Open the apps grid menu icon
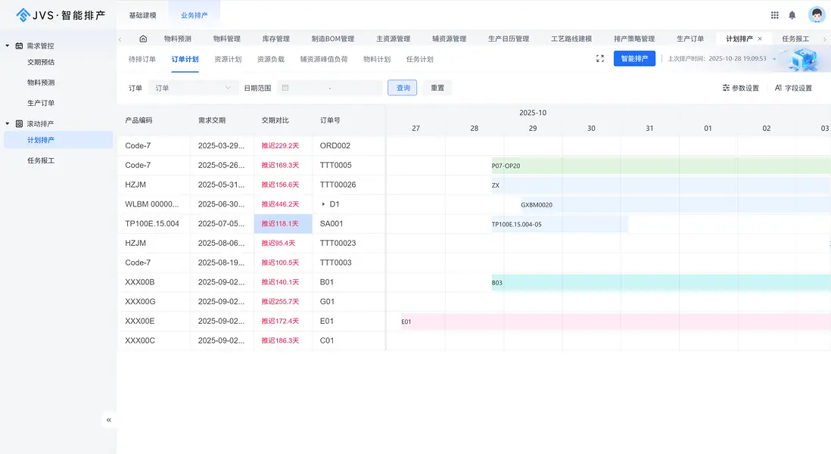This screenshot has height=454, width=831. [x=774, y=15]
